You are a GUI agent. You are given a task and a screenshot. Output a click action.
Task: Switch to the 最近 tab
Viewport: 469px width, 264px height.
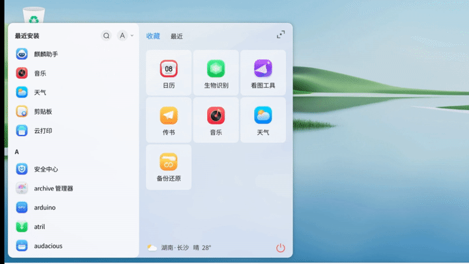click(x=177, y=37)
